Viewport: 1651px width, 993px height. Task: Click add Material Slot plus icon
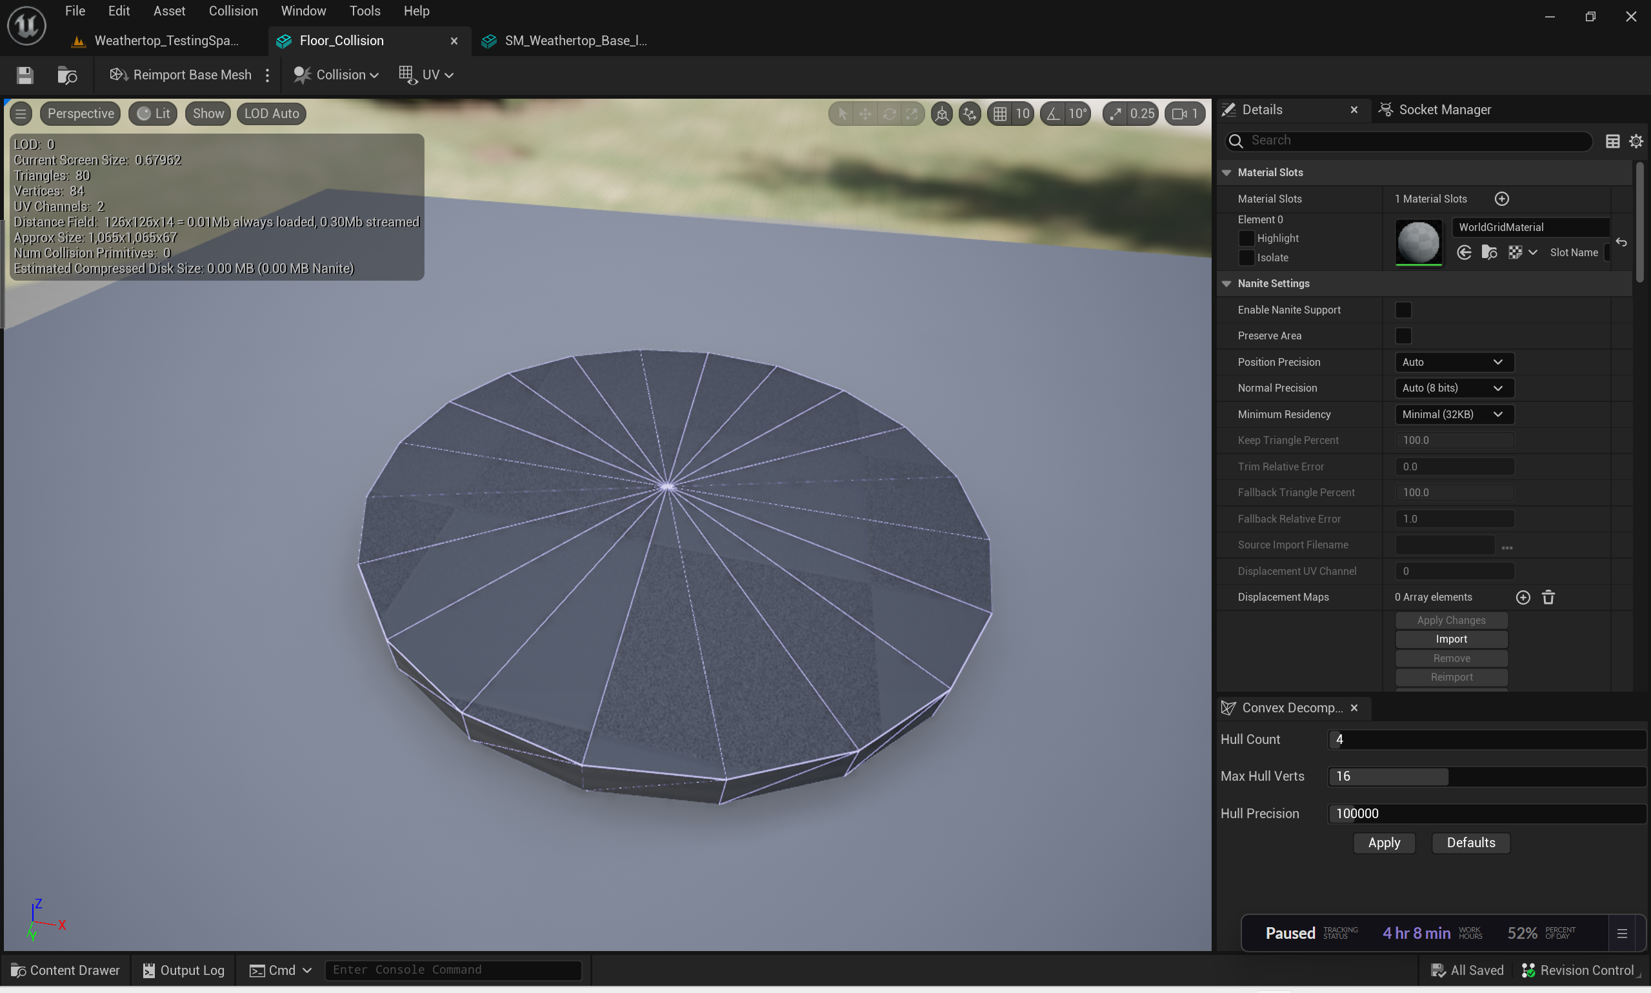[x=1501, y=199]
